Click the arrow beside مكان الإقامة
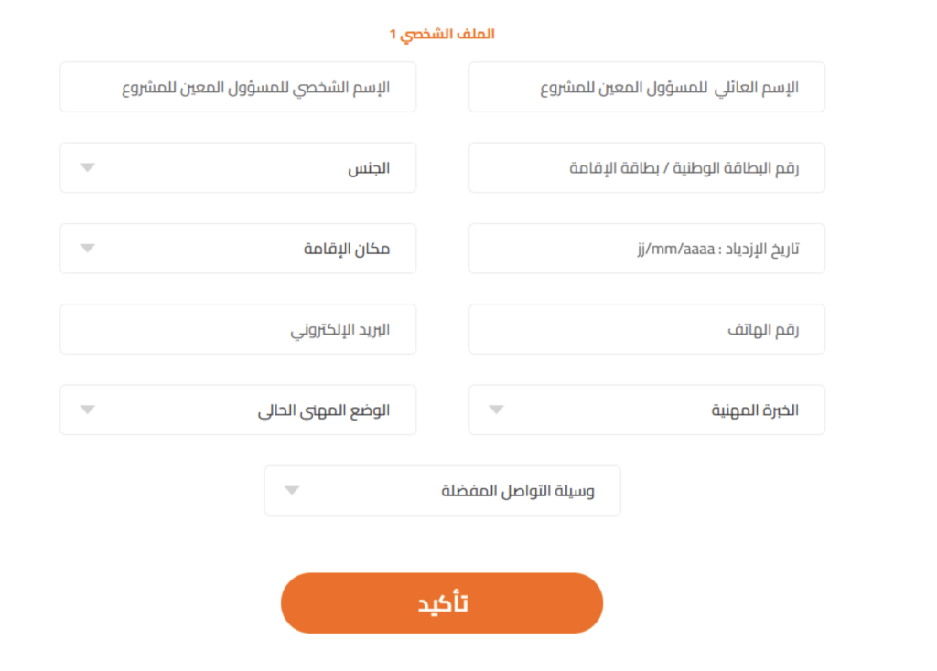 [88, 248]
